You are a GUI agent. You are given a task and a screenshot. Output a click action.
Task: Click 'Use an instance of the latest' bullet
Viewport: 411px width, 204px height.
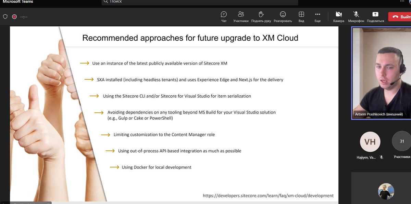pos(160,63)
